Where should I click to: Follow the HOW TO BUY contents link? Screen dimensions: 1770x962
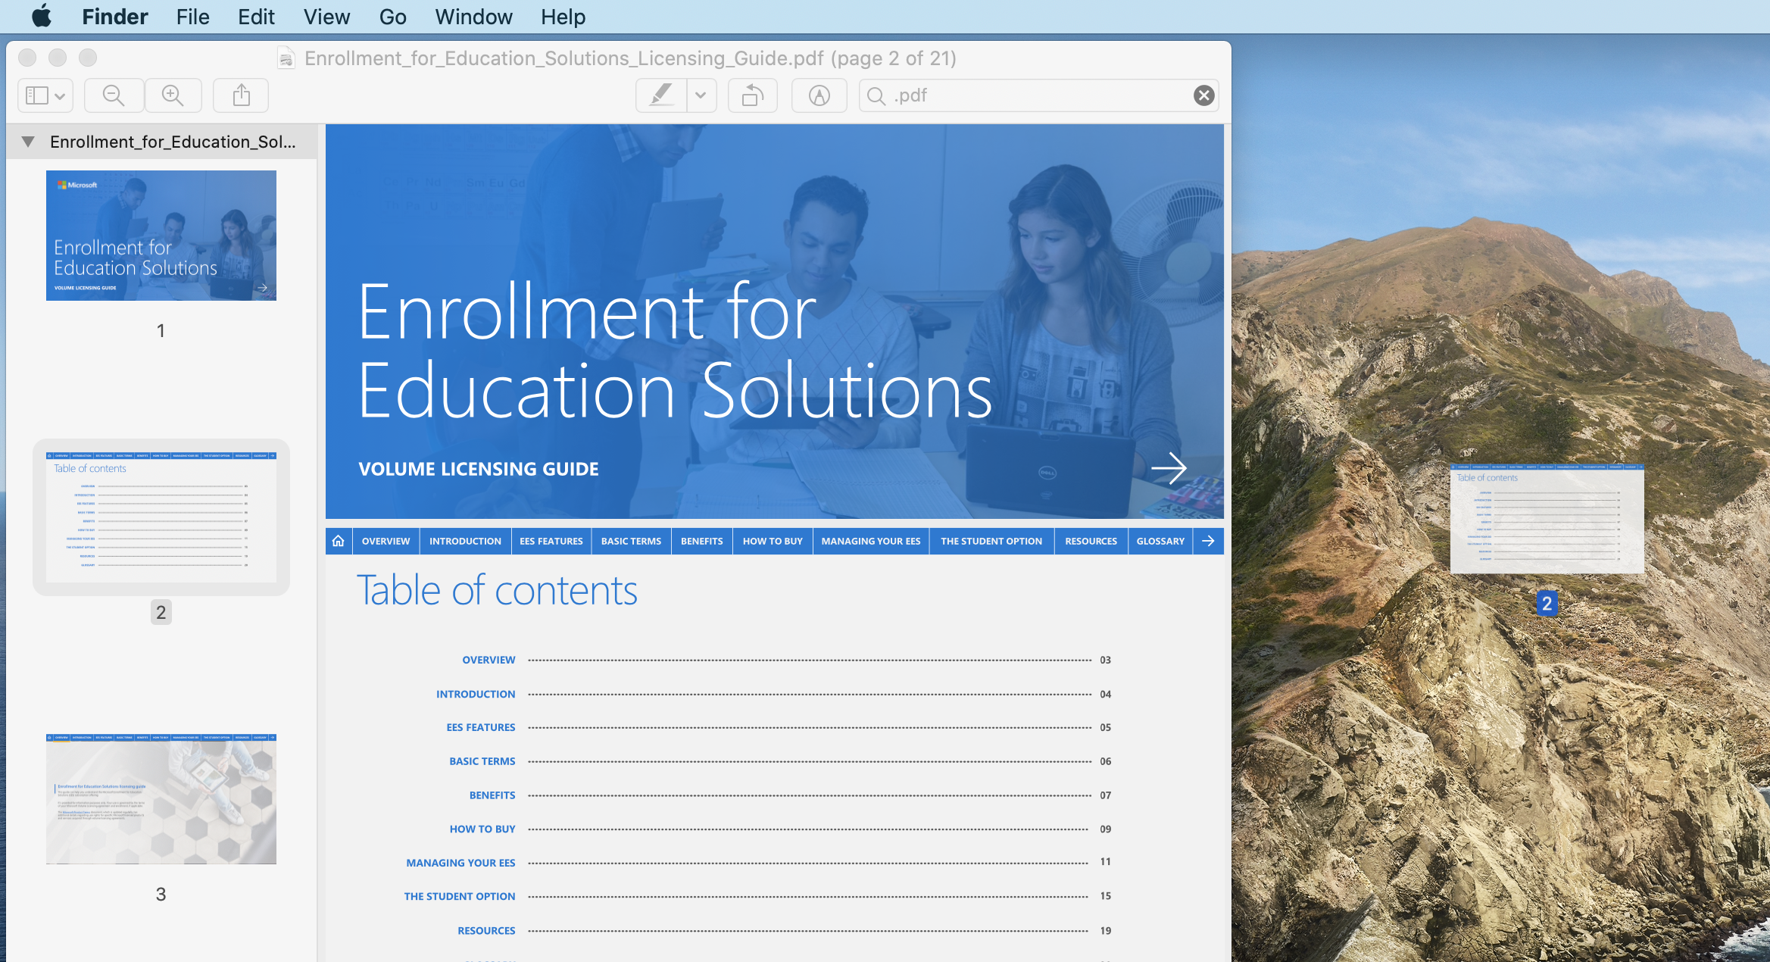pyautogui.click(x=482, y=829)
